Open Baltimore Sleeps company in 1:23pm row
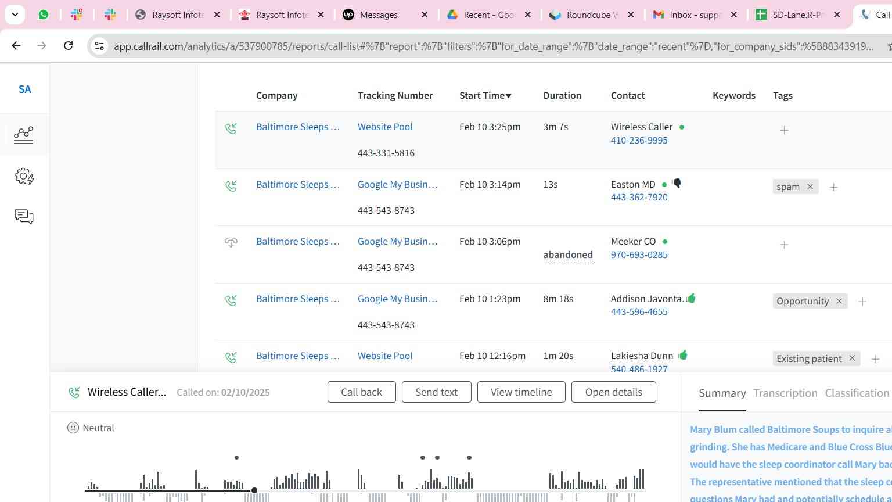This screenshot has height=502, width=892. tap(298, 299)
